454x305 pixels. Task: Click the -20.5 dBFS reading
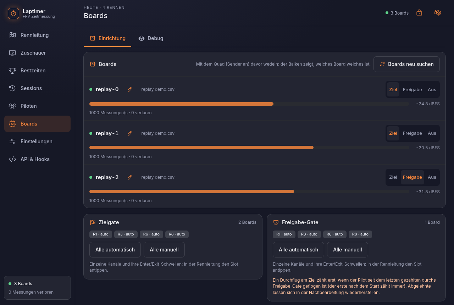point(428,148)
